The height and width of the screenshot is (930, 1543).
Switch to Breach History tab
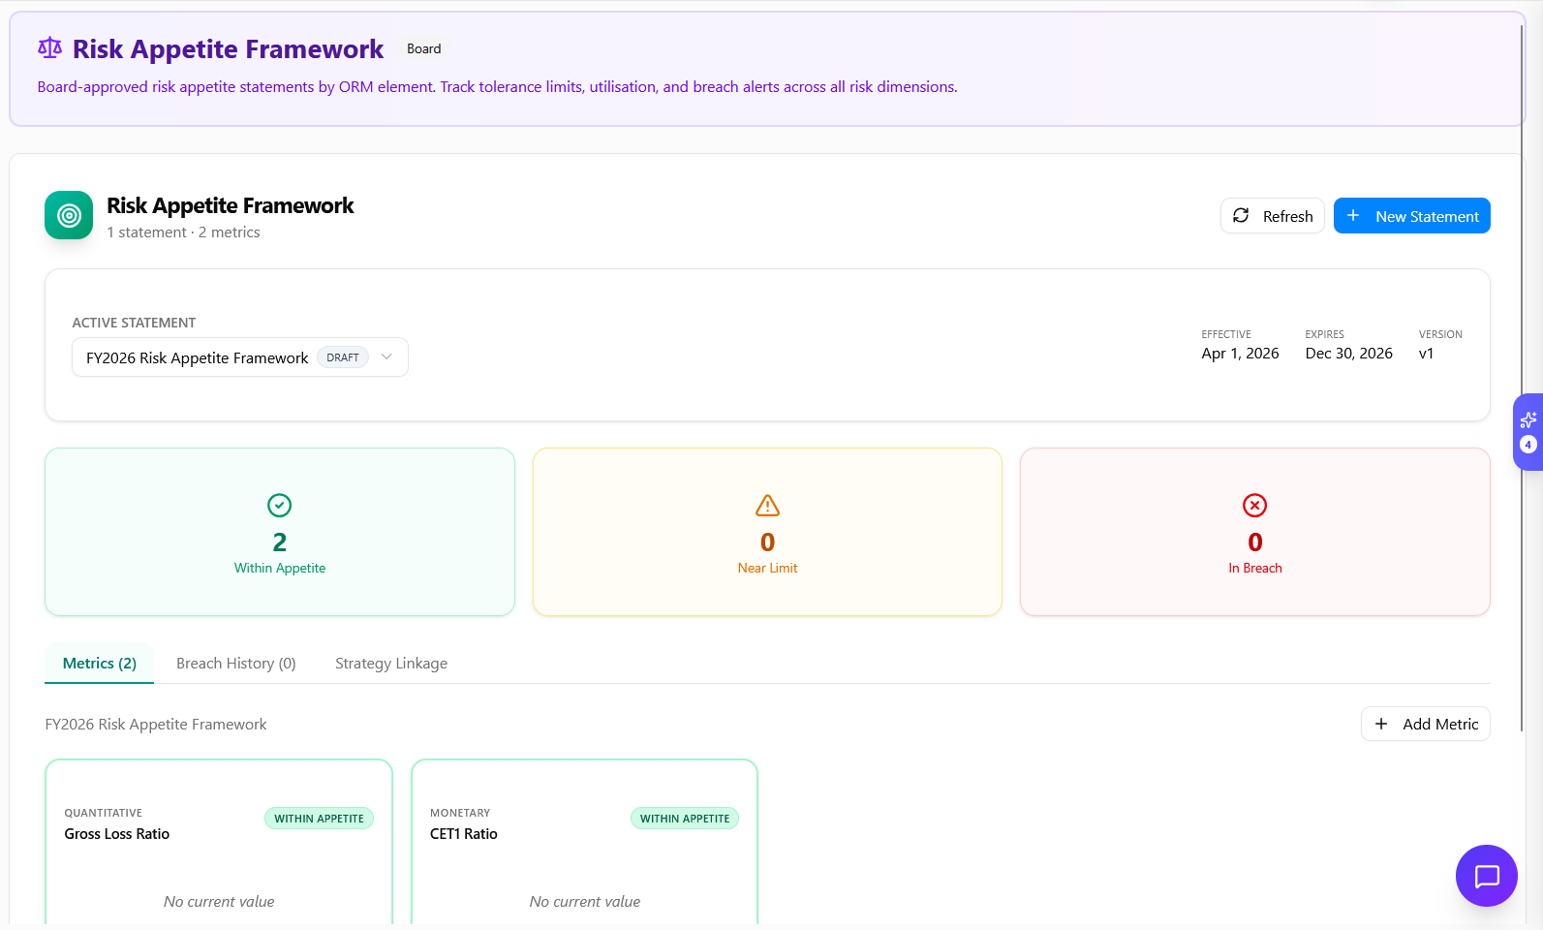[235, 664]
